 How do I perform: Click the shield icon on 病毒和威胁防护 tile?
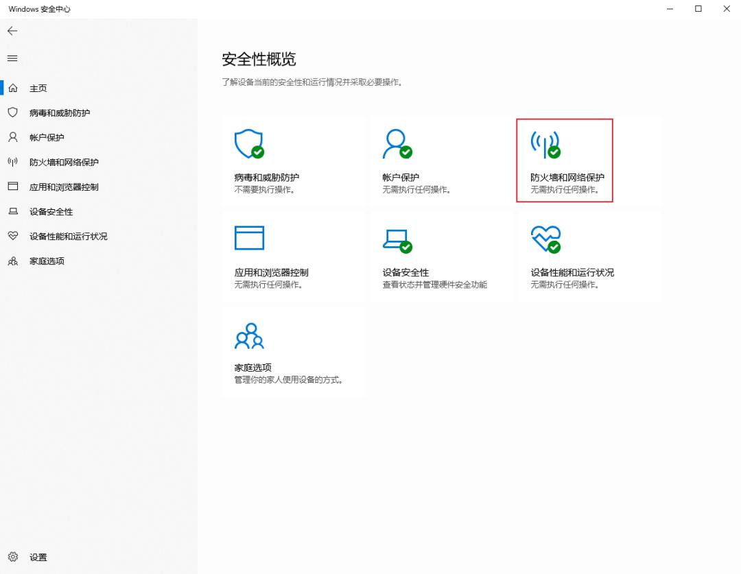[249, 143]
